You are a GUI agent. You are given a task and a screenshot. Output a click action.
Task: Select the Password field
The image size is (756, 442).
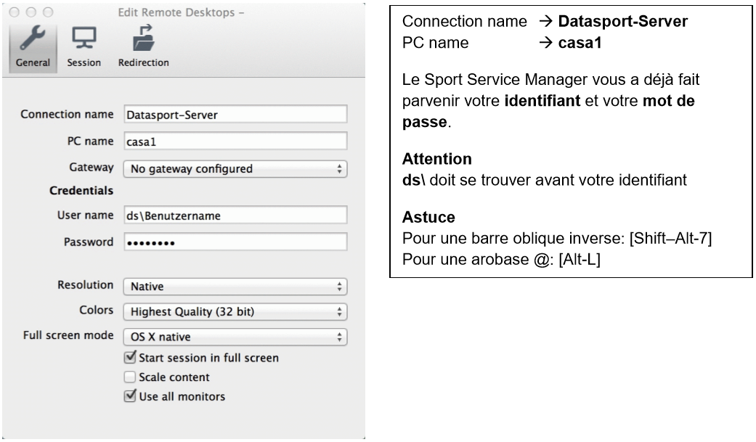pos(235,242)
